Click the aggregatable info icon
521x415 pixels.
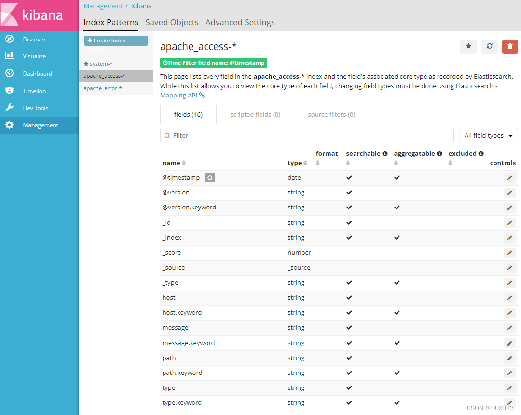point(439,153)
